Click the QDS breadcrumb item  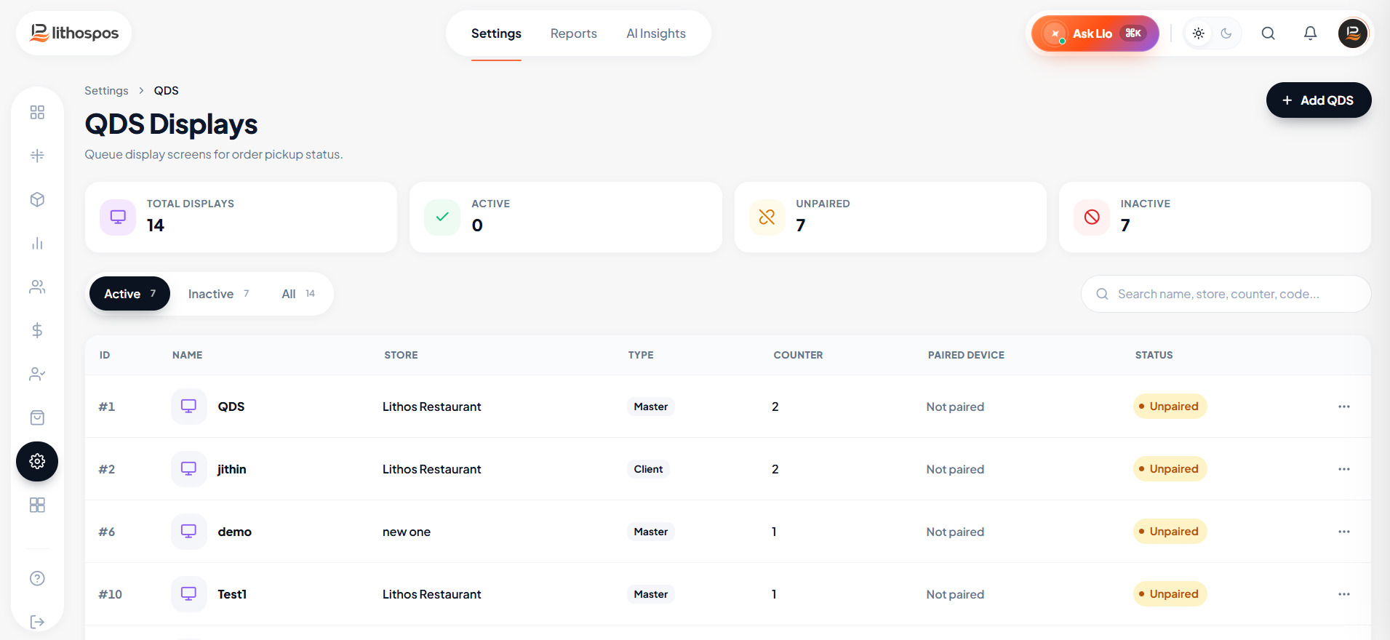pos(166,91)
